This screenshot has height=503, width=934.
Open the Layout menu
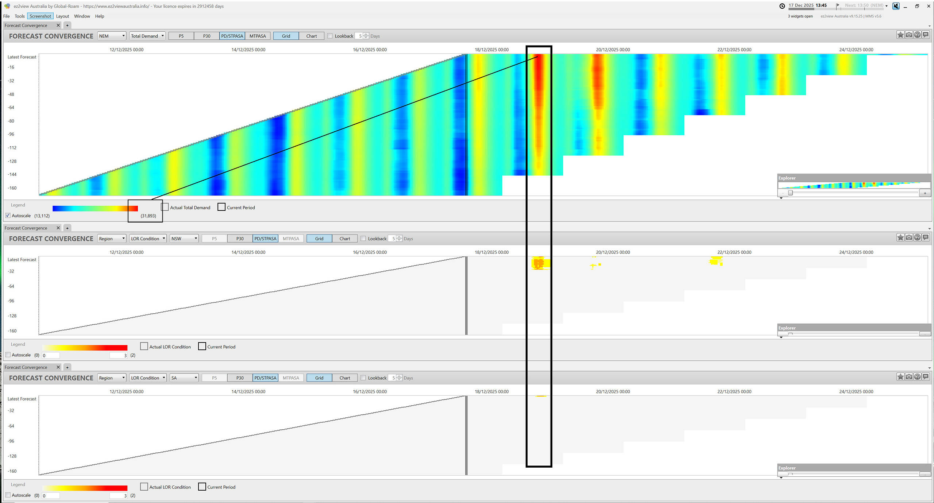62,16
